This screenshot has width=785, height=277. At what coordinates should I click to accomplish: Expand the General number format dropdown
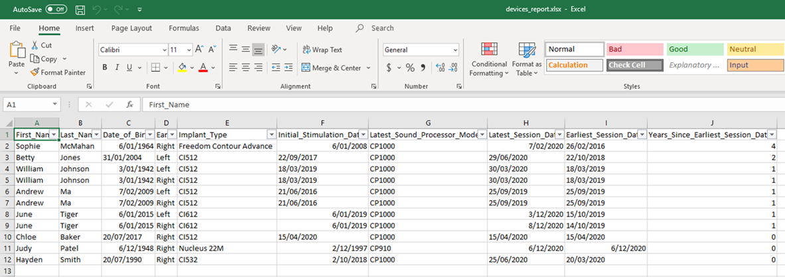click(455, 50)
